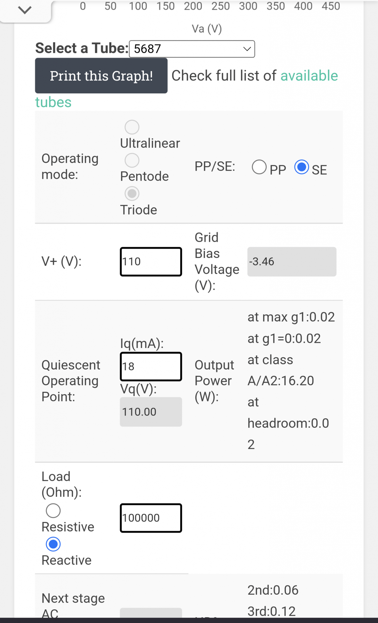Select the Resistive load option

[x=53, y=511]
